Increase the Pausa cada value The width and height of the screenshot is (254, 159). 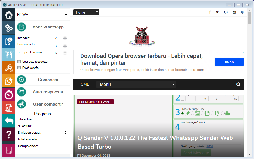click(x=65, y=45)
